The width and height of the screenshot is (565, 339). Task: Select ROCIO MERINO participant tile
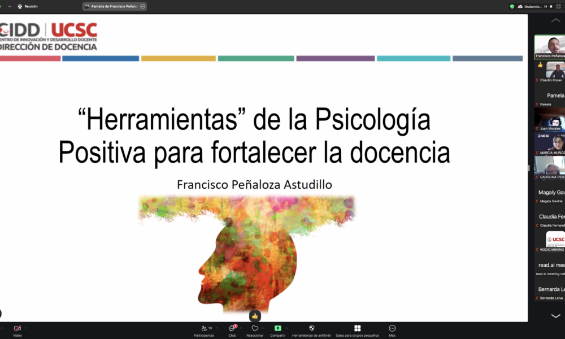pos(550,241)
